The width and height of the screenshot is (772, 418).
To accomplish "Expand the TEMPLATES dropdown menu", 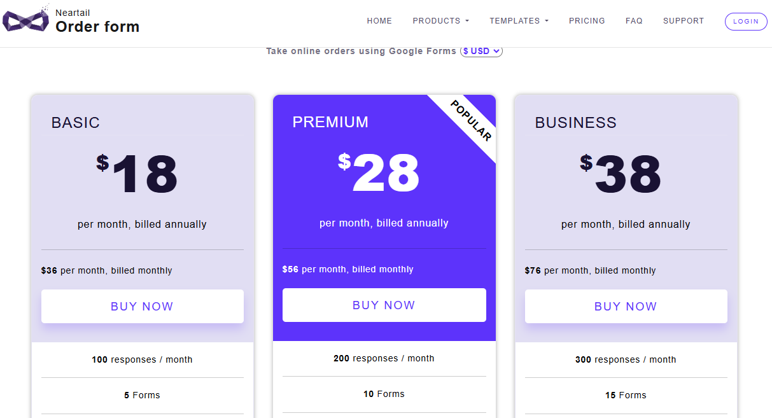I will (518, 21).
